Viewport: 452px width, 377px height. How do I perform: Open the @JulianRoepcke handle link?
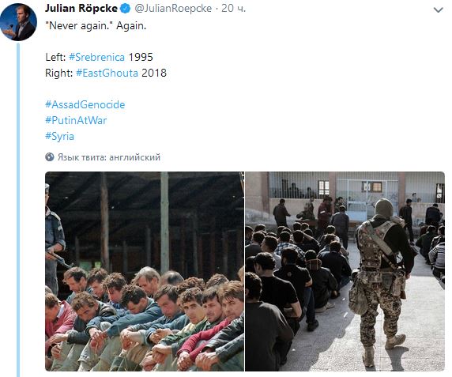(173, 9)
